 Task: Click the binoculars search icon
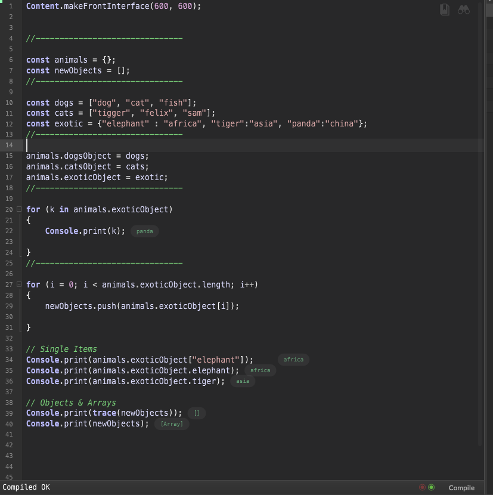pyautogui.click(x=464, y=10)
